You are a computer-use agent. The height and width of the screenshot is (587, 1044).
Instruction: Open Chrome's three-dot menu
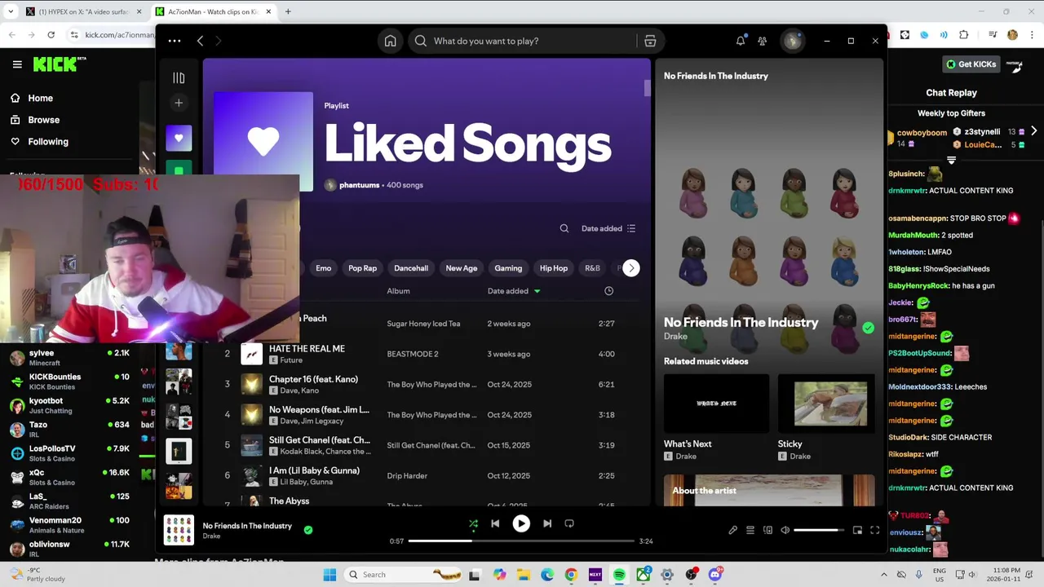1031,35
